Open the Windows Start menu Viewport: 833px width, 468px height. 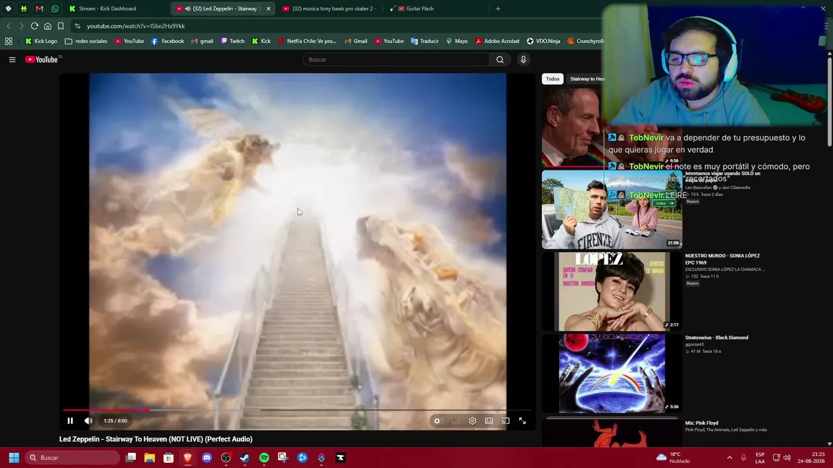(x=14, y=458)
